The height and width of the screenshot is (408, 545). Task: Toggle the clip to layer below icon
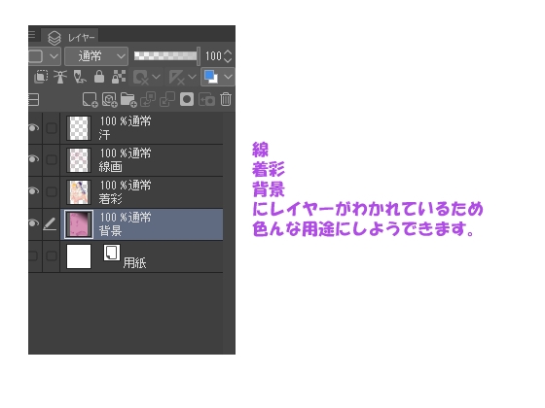pyautogui.click(x=41, y=77)
